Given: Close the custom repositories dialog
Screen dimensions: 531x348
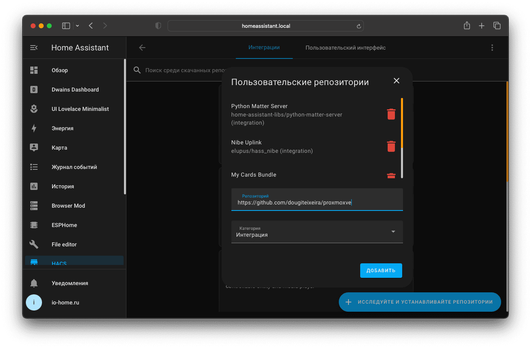Looking at the screenshot, I should (396, 81).
